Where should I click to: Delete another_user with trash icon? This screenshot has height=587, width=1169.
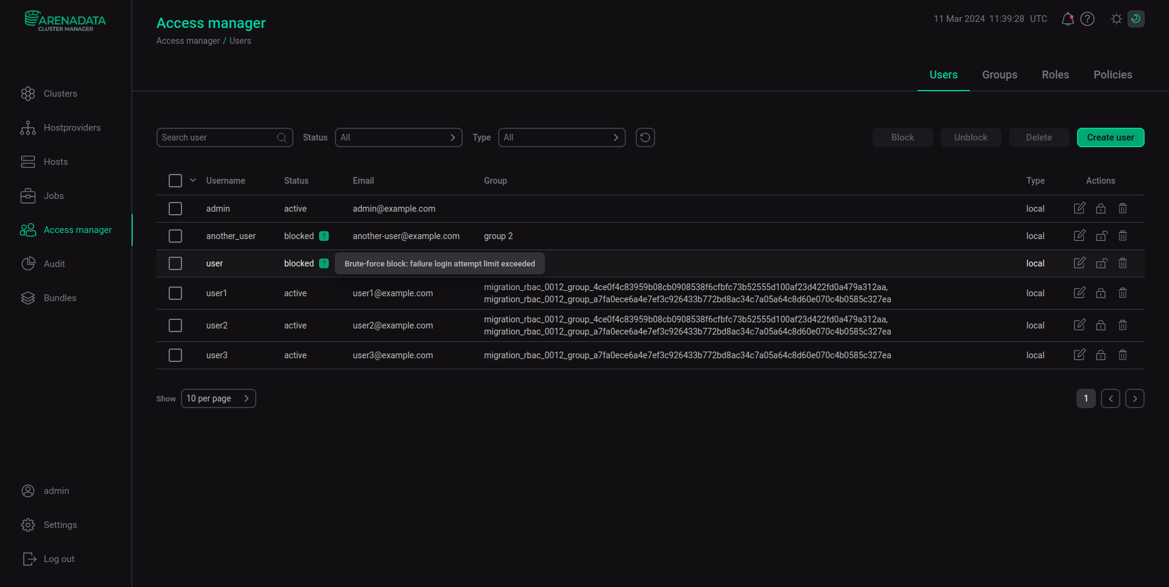pos(1123,236)
